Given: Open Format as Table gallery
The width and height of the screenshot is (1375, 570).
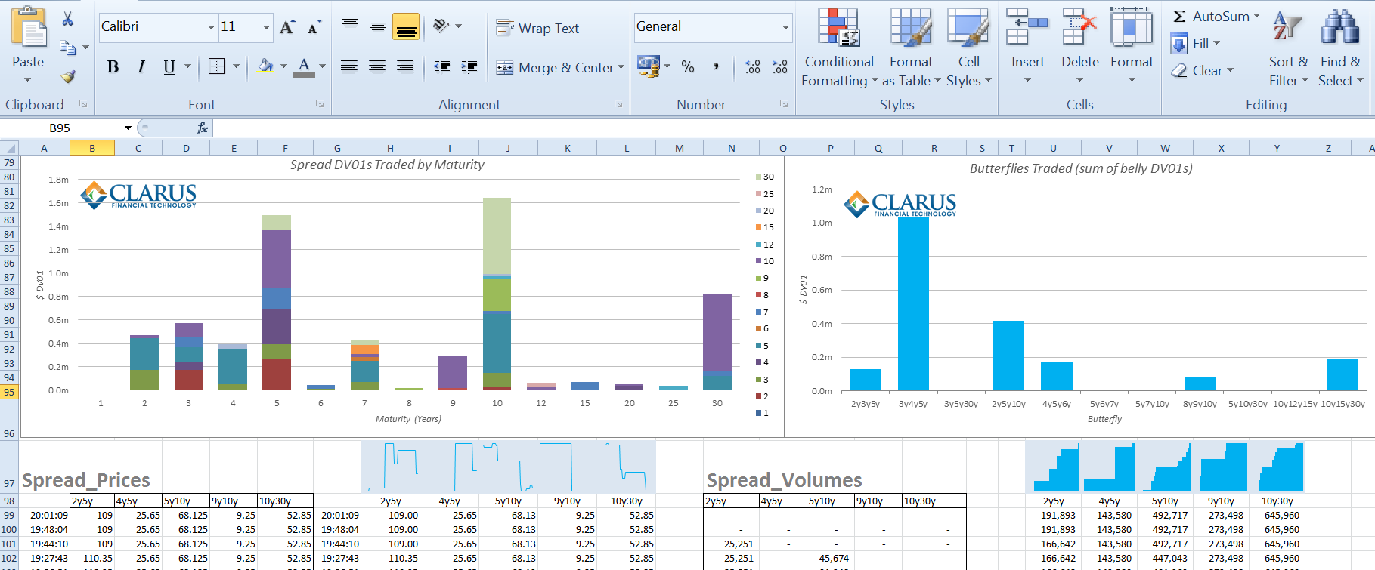Looking at the screenshot, I should click(x=911, y=47).
